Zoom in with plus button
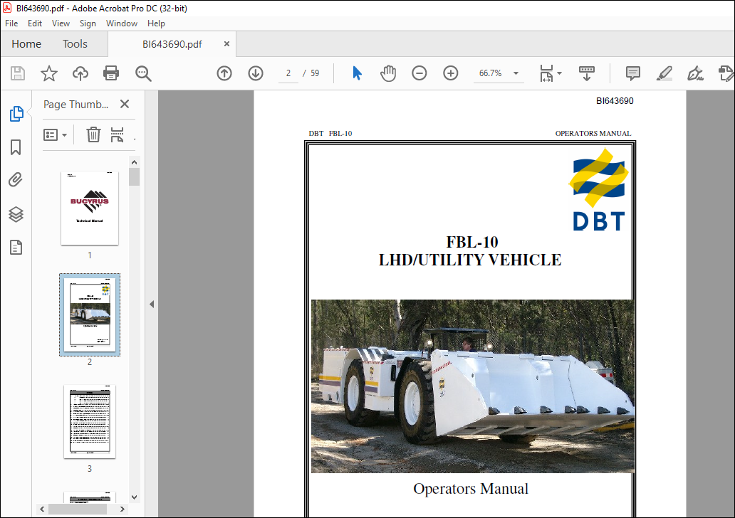 coord(450,73)
